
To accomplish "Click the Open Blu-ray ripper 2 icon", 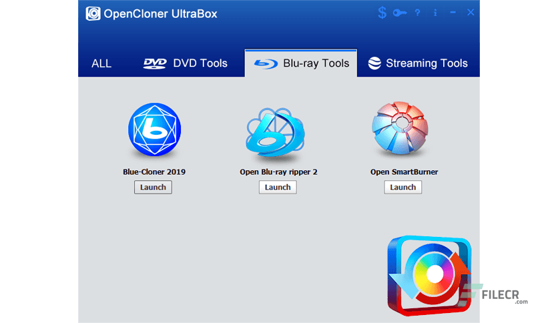I will coord(275,132).
